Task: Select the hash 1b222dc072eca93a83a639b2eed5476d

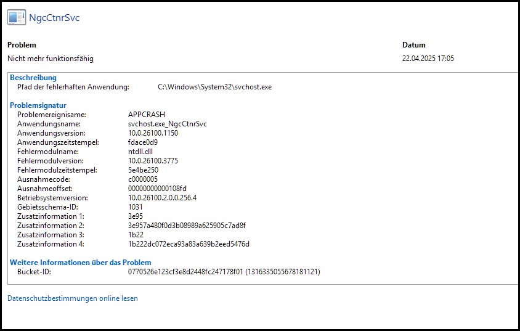Action: coord(189,245)
